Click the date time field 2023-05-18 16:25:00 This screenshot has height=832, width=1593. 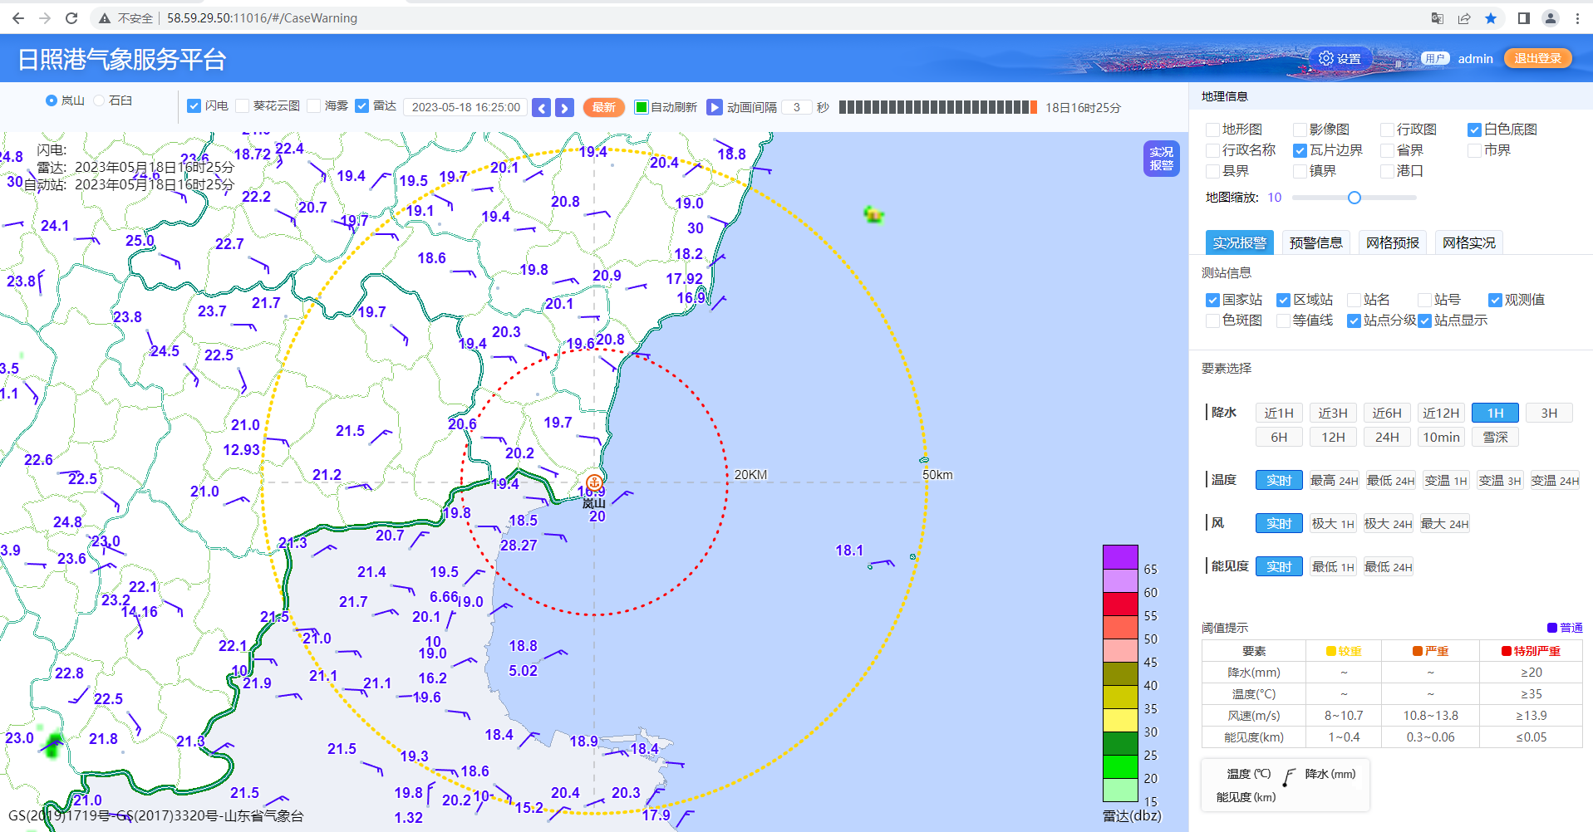tap(465, 107)
